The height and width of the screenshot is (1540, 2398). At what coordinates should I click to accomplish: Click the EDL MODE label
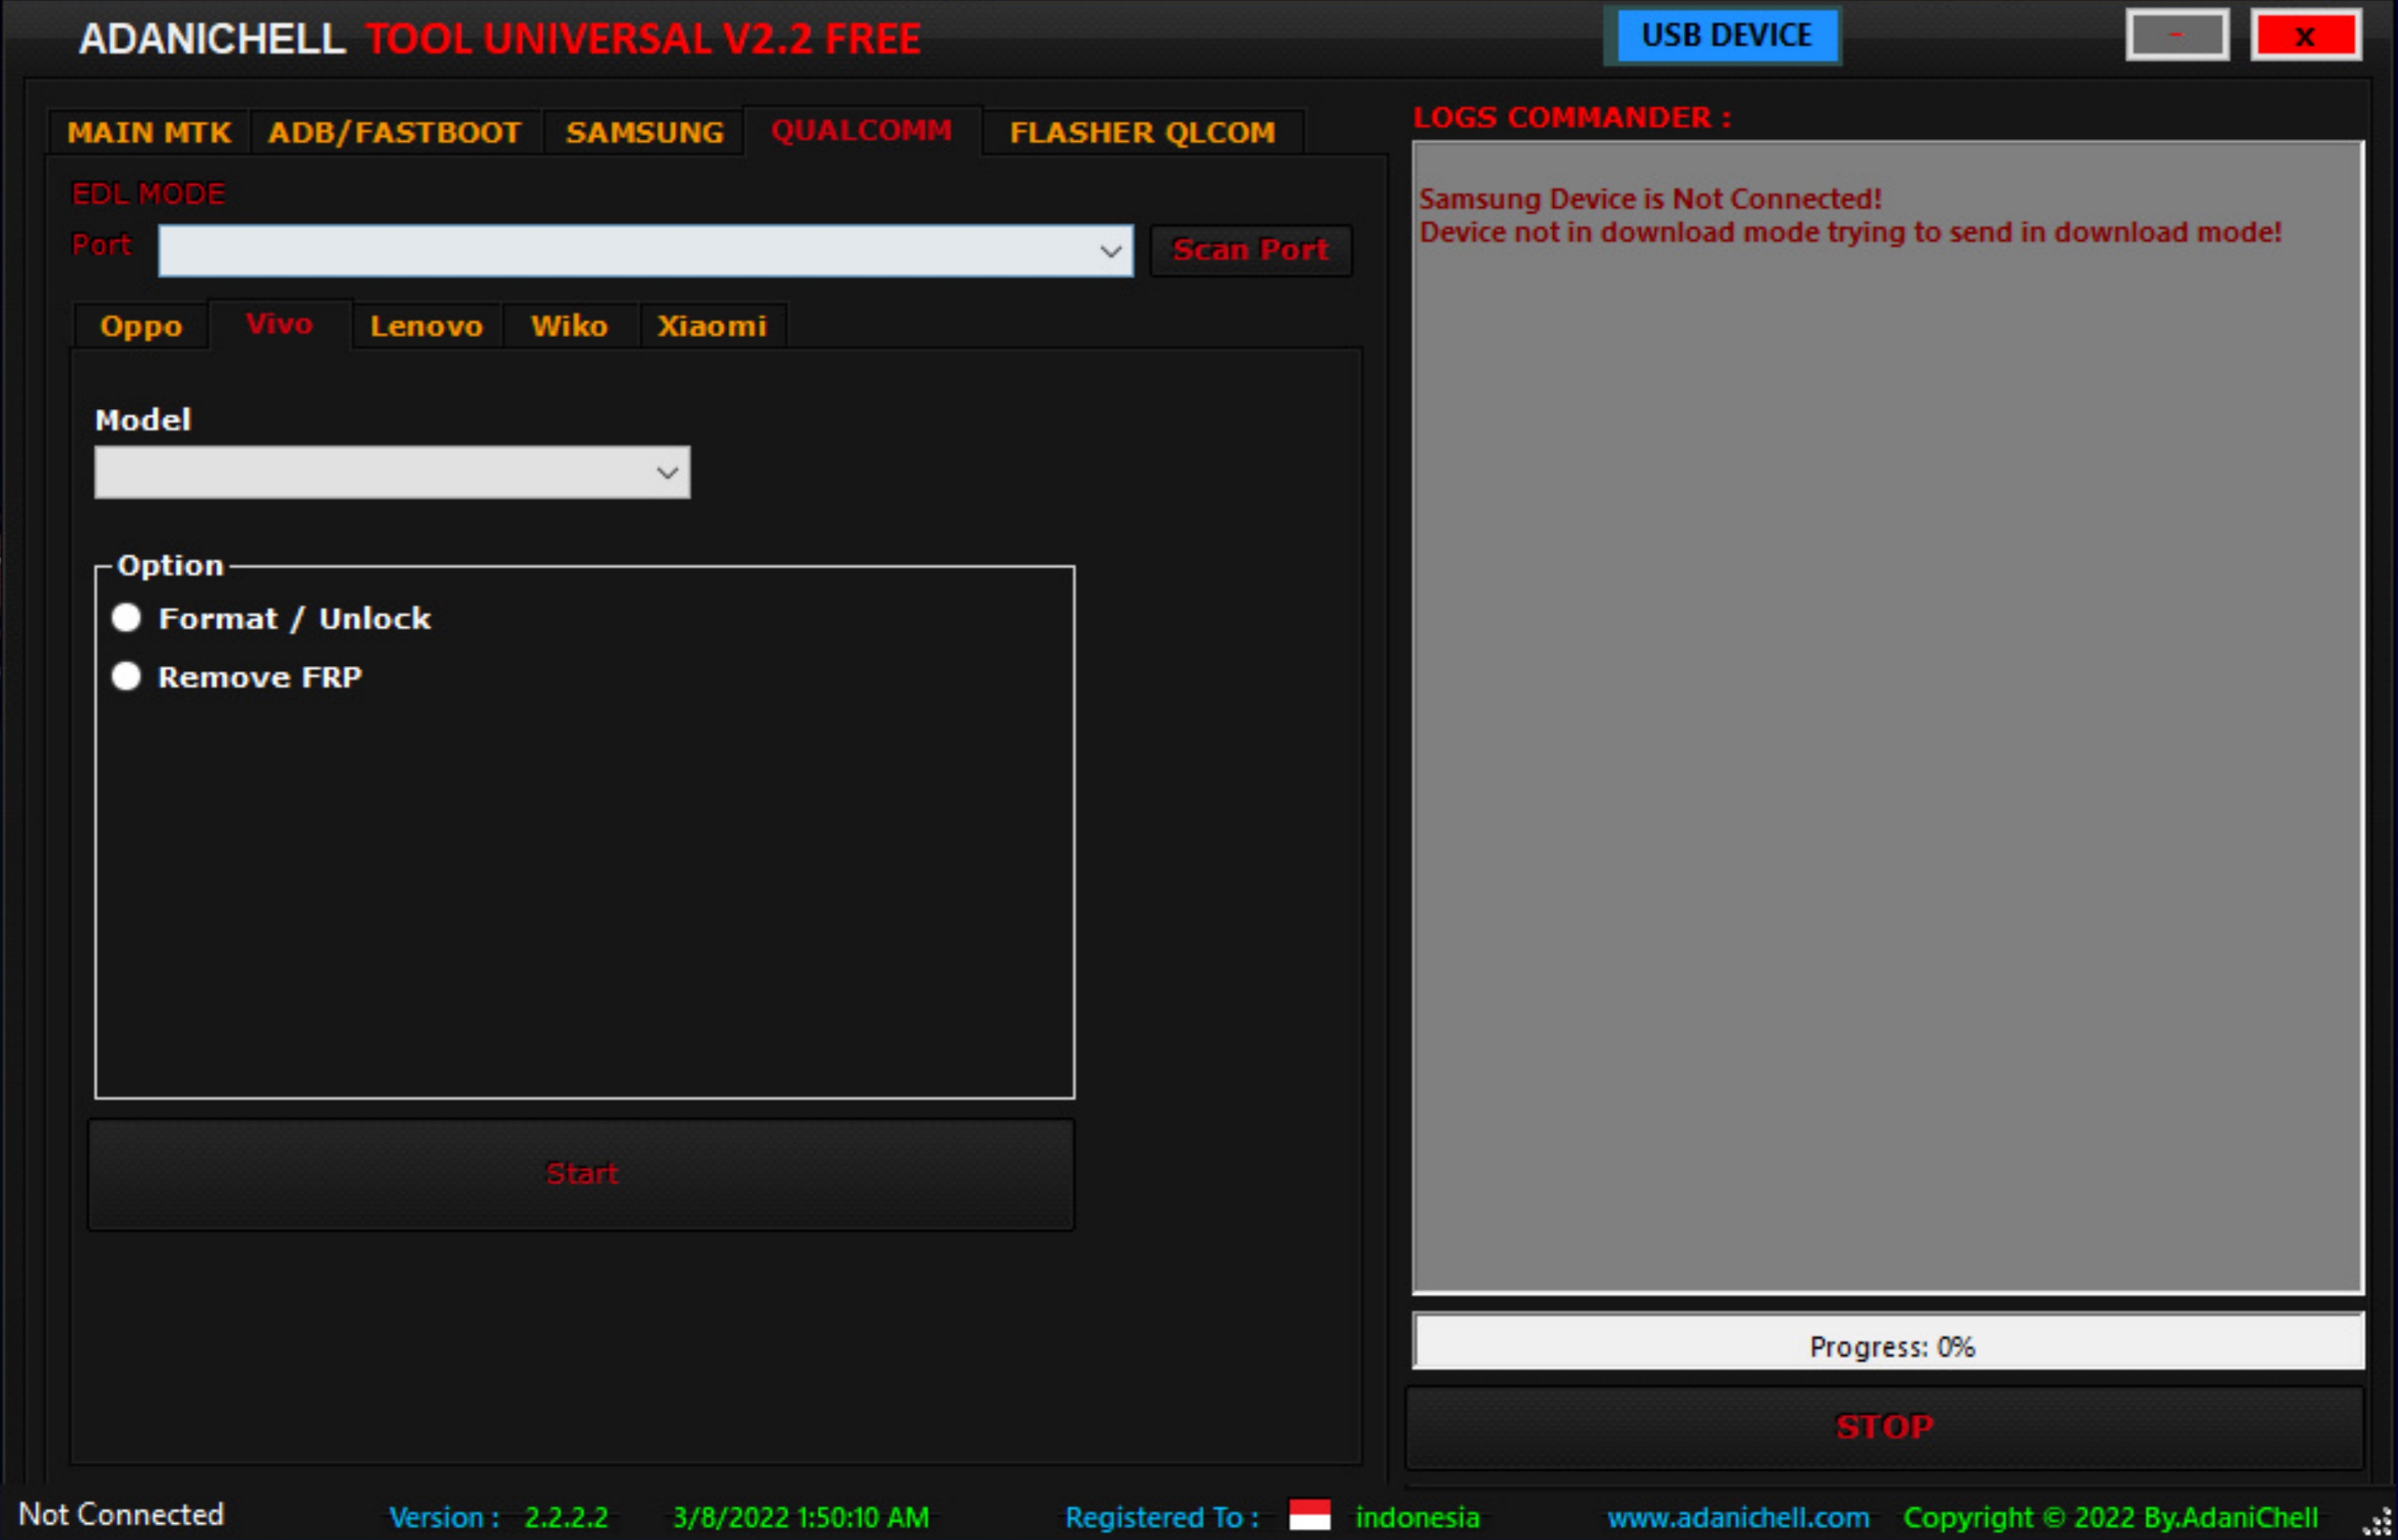coord(148,194)
